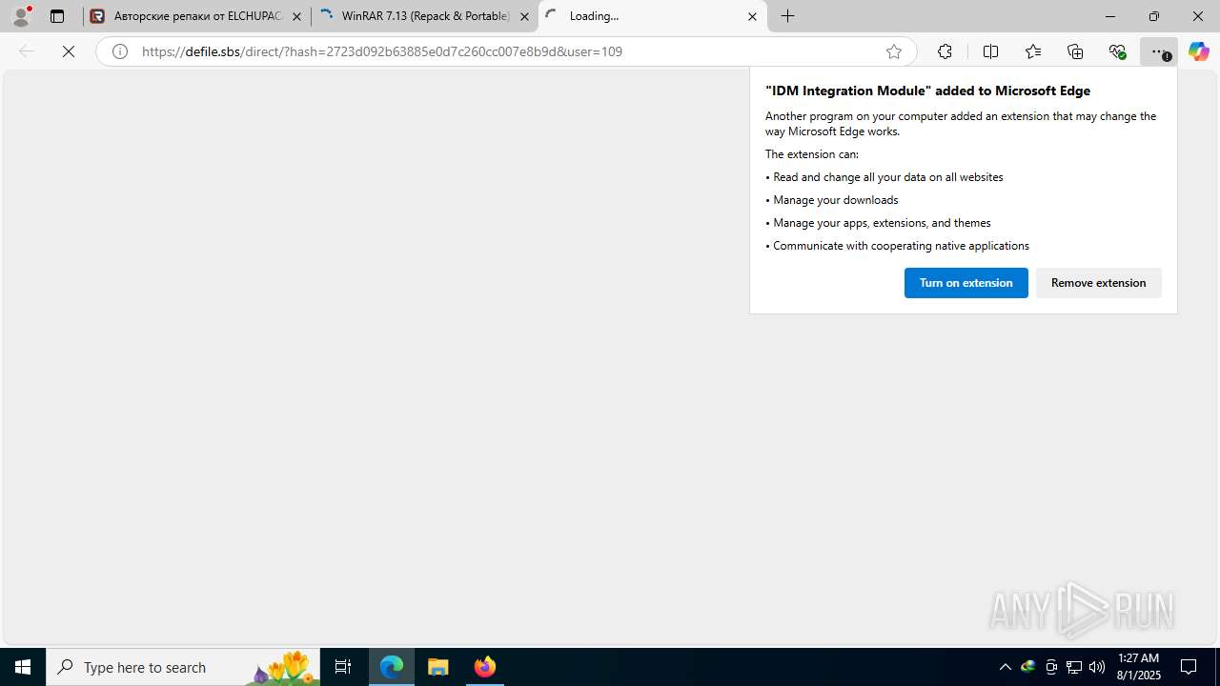Open network settings tray icon

1074,667
